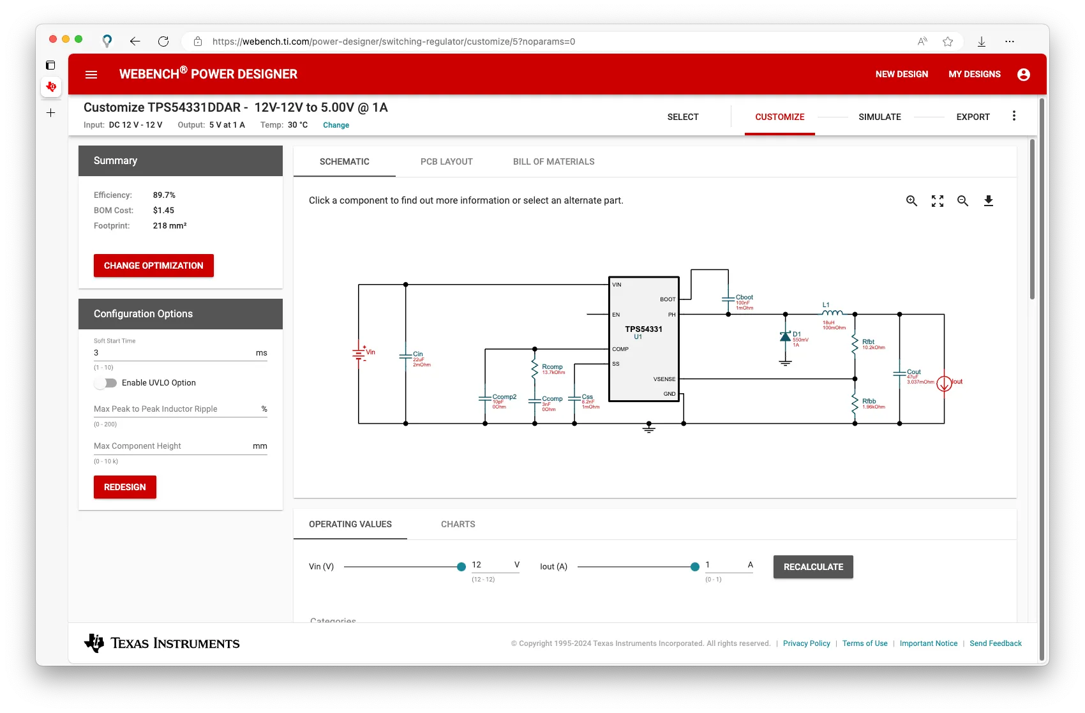This screenshot has width=1085, height=713.
Task: Click the Send Feedback link
Action: coord(996,643)
